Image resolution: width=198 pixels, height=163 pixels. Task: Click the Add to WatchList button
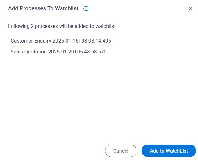169,151
